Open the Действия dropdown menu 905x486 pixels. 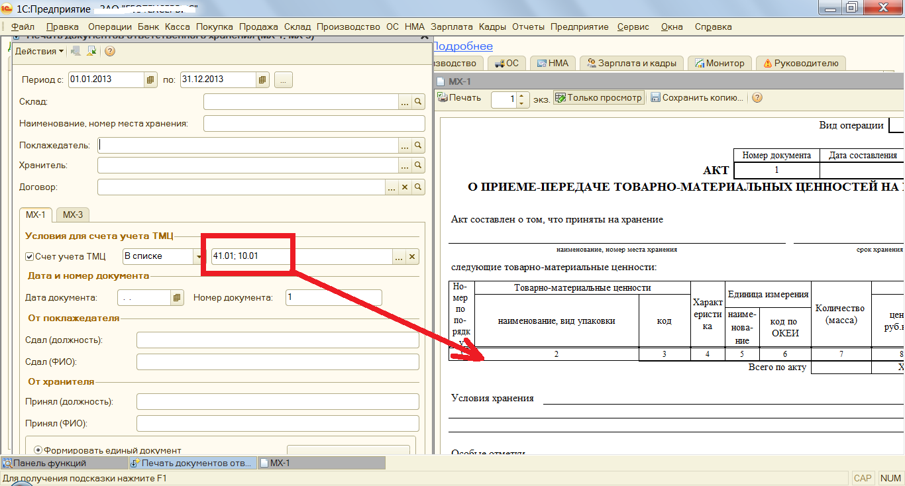[40, 51]
